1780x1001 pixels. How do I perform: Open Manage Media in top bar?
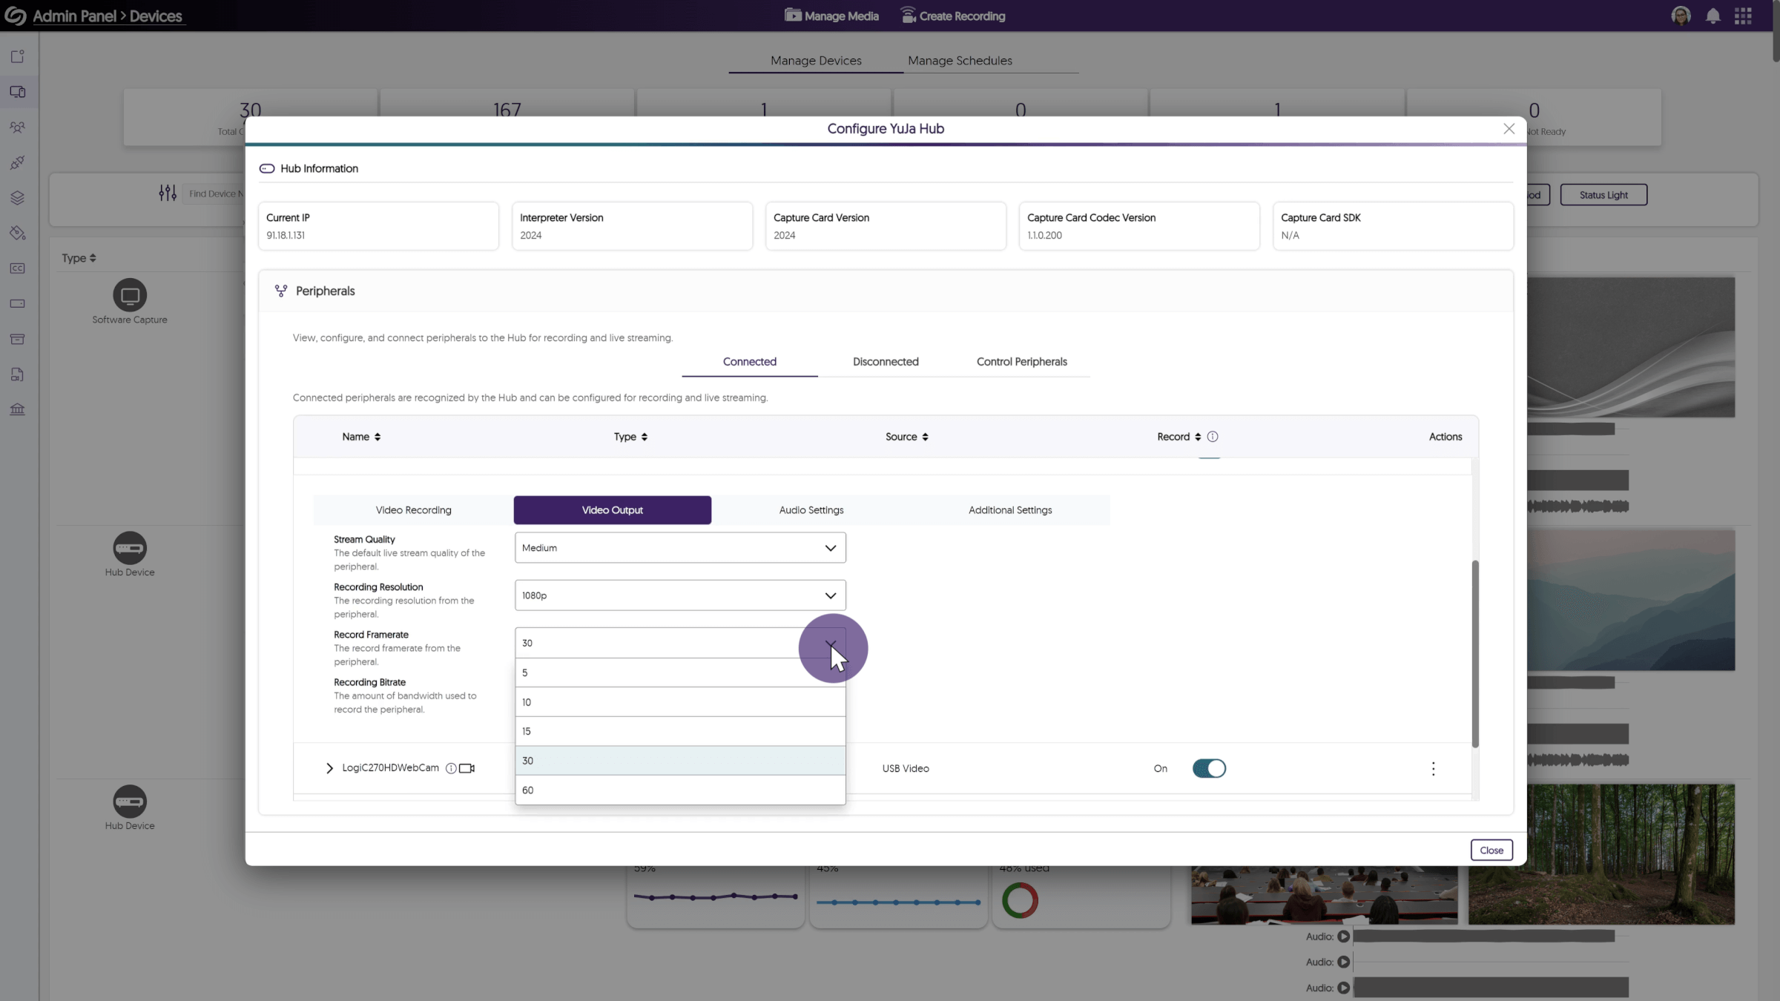click(831, 16)
